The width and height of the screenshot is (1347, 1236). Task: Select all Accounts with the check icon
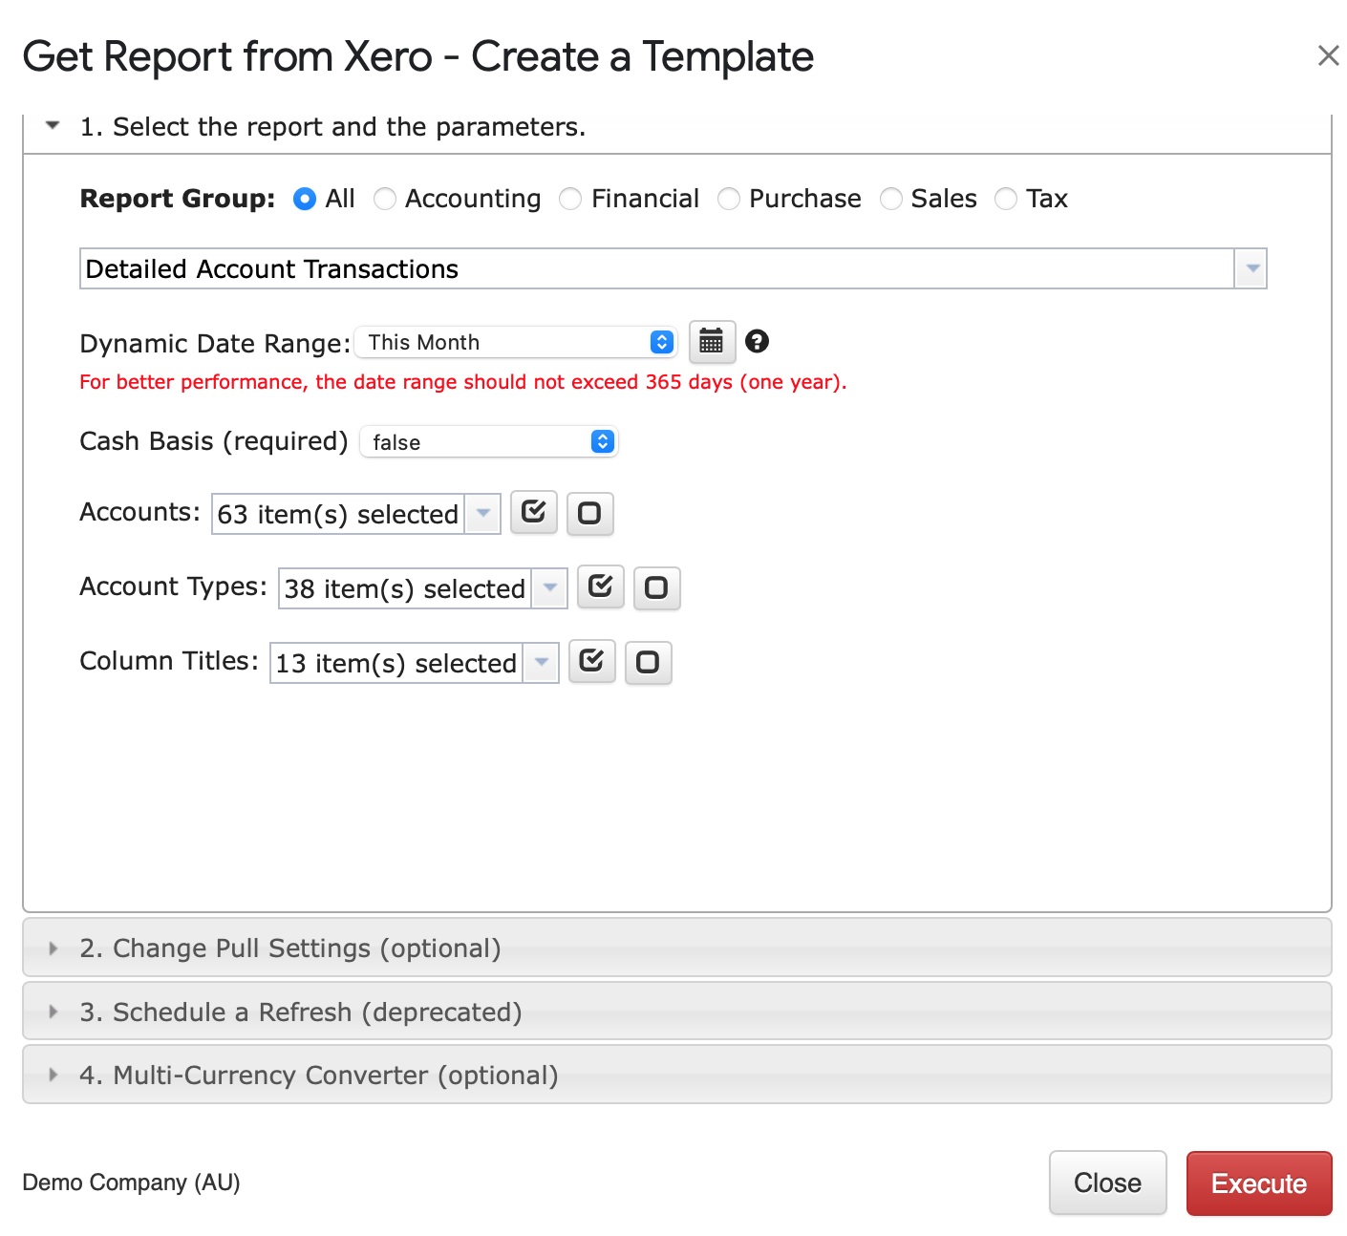click(534, 512)
